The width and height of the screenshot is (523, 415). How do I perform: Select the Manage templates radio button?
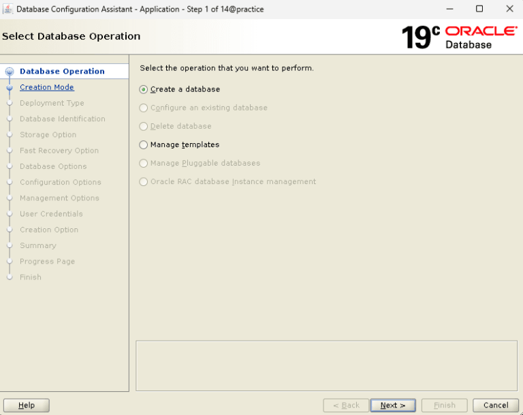(144, 144)
